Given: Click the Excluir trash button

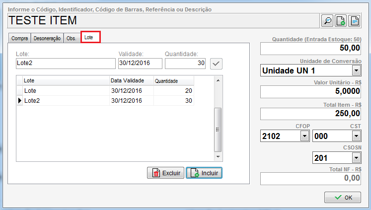Looking at the screenshot, I should [165, 173].
